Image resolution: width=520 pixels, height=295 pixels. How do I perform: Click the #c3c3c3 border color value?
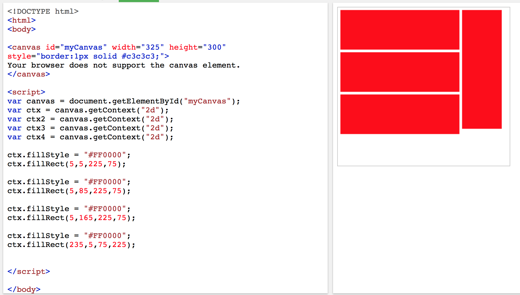click(x=138, y=56)
